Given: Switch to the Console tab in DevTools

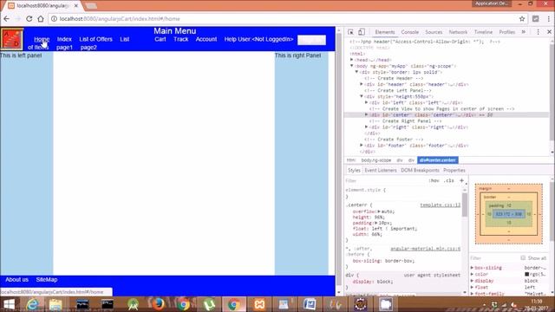Looking at the screenshot, I should [410, 32].
